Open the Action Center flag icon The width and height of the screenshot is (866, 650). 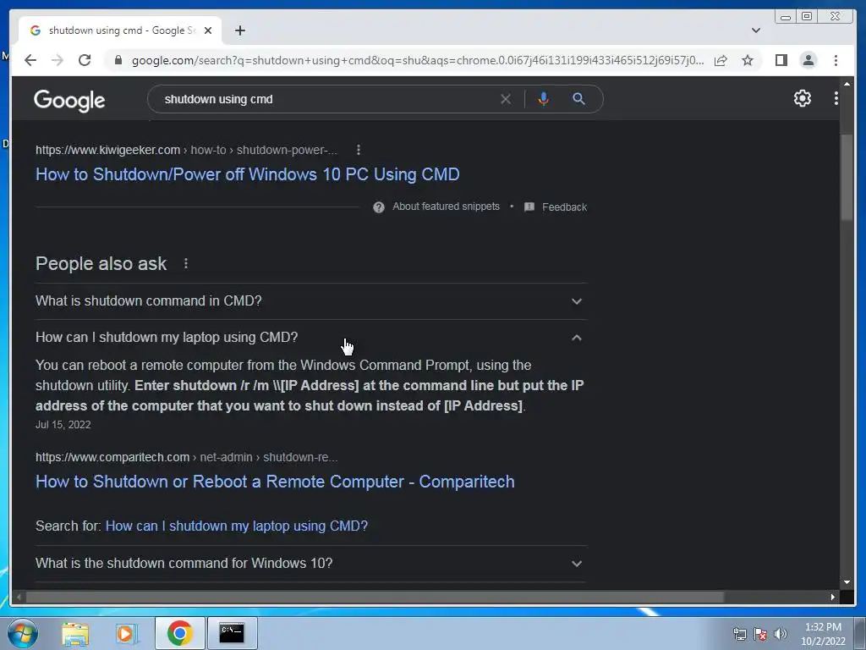[760, 634]
